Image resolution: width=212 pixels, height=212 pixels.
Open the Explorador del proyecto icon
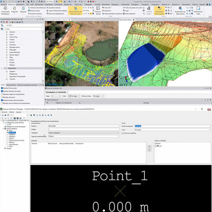[x=160, y=11]
